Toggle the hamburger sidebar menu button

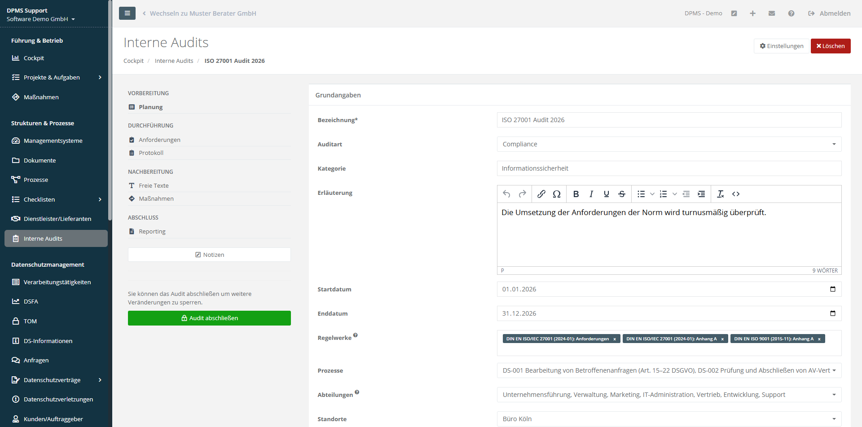pyautogui.click(x=127, y=13)
